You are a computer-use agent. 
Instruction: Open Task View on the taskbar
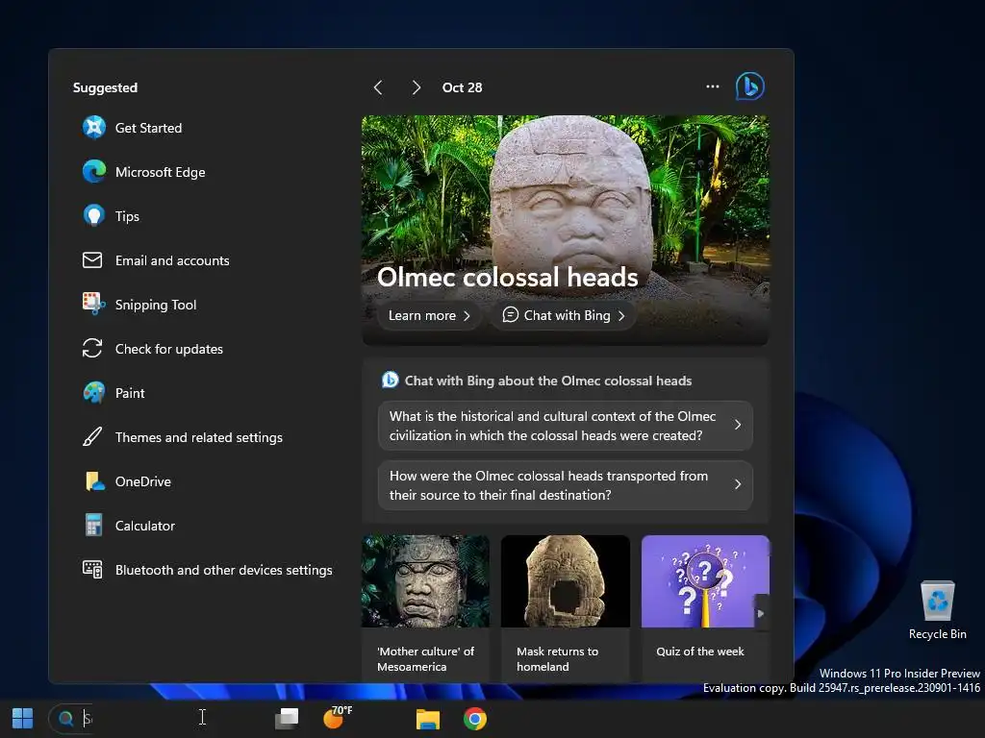pyautogui.click(x=287, y=719)
